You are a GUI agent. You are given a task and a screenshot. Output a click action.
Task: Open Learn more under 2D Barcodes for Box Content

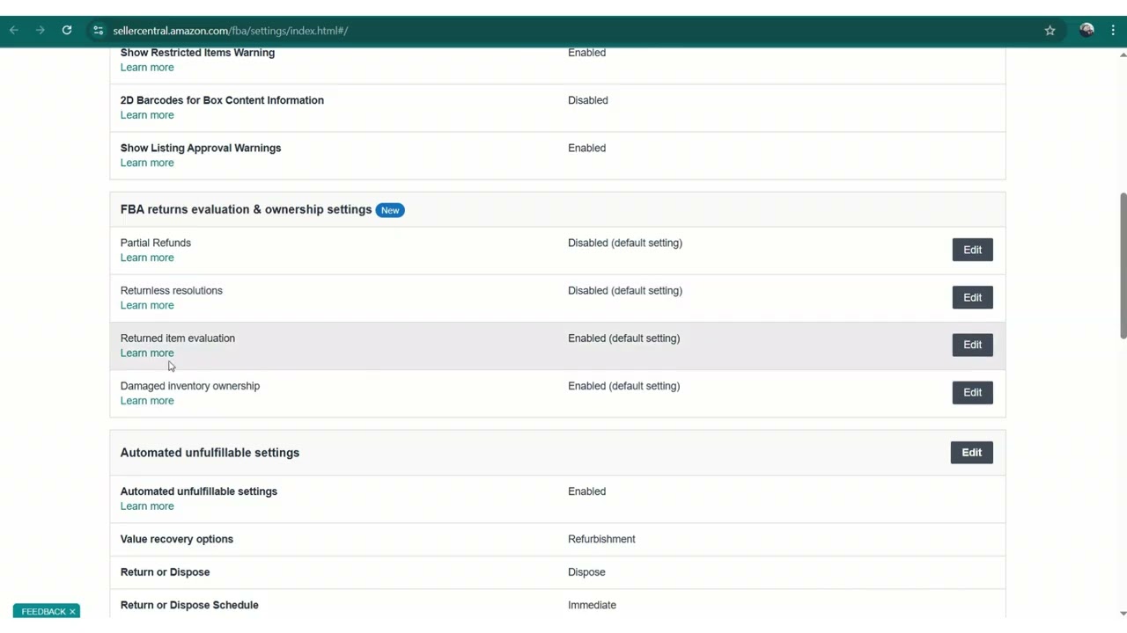point(147,115)
